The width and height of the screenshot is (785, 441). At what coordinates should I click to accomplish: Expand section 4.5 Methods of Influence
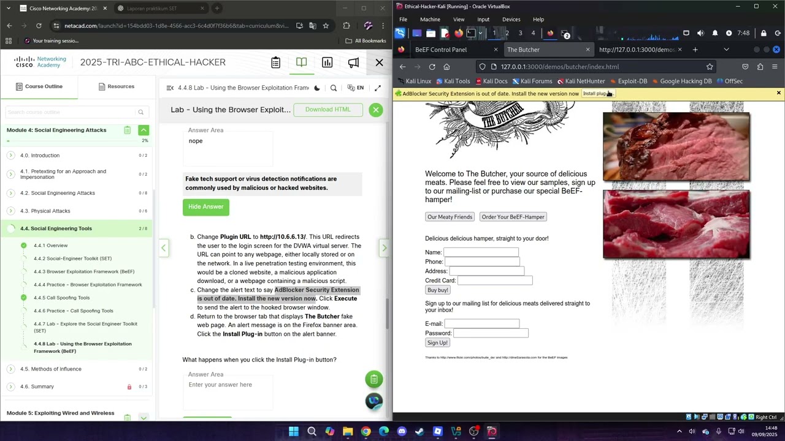[x=10, y=369]
